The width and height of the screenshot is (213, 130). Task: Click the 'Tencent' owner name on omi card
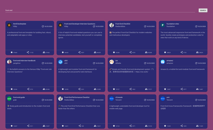[169, 100]
